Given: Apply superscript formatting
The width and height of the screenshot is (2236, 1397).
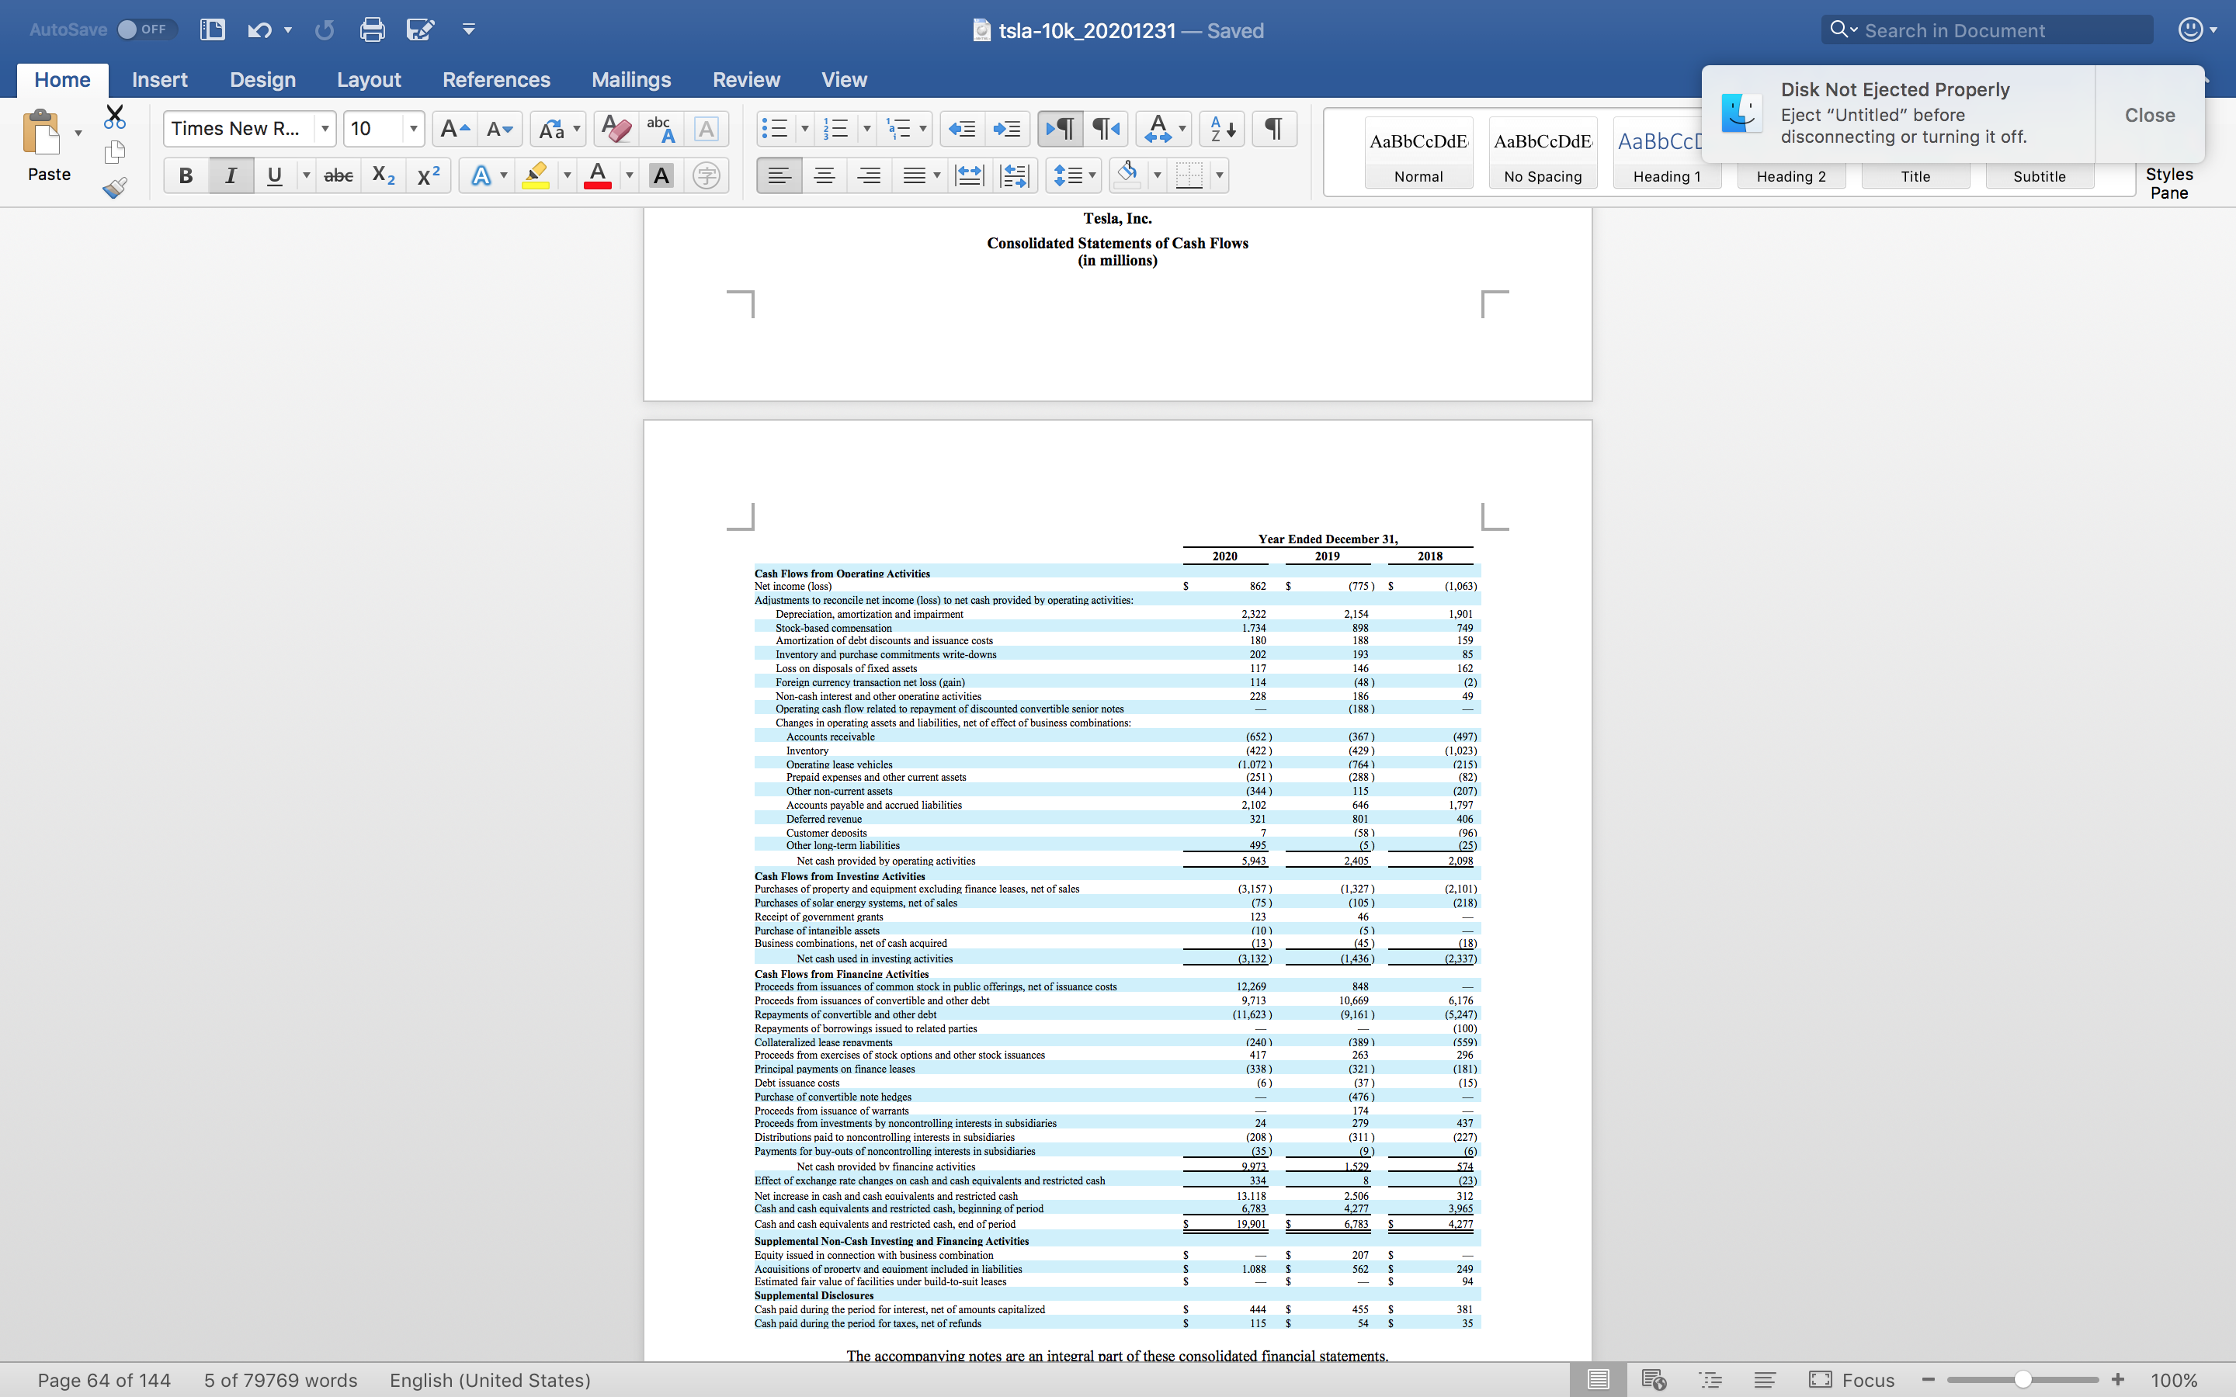Looking at the screenshot, I should [x=428, y=175].
